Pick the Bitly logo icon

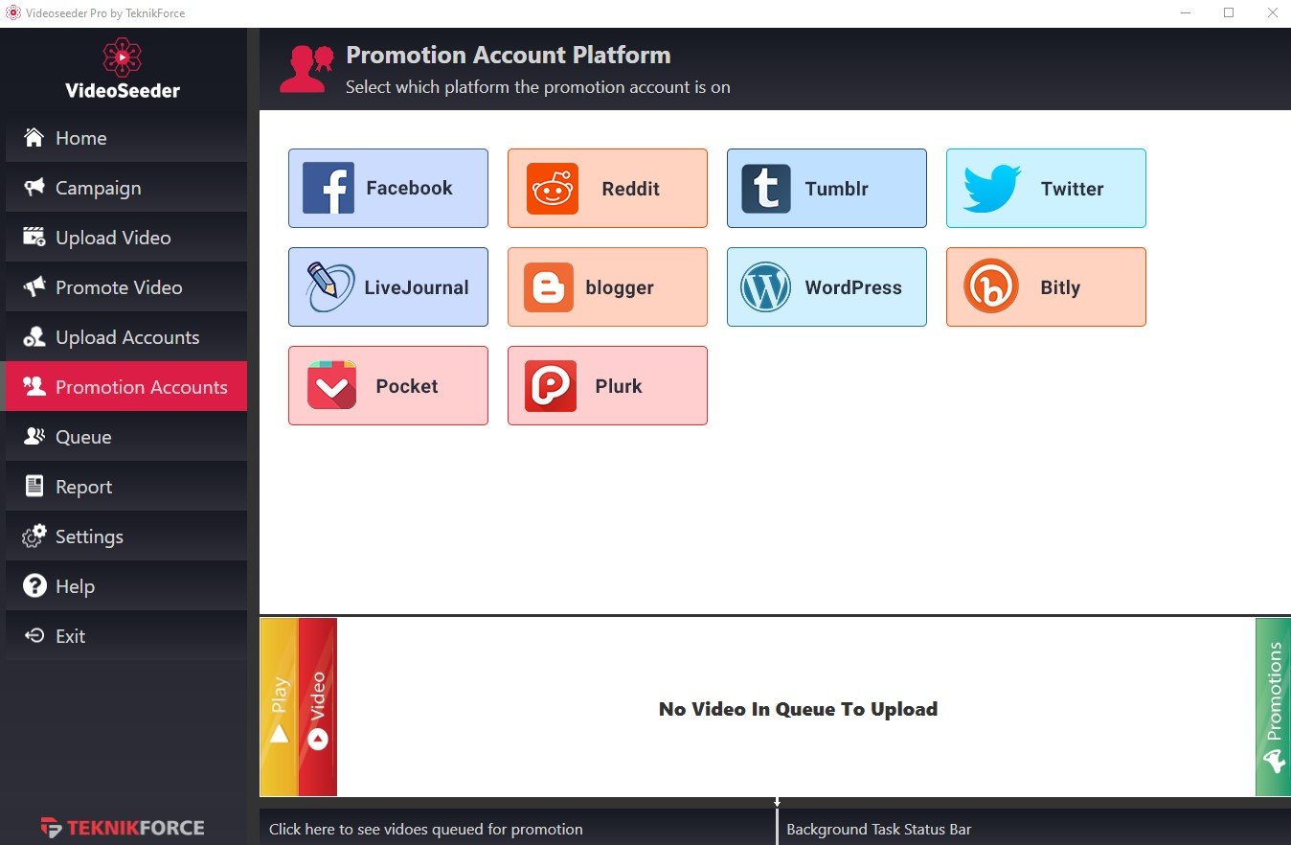pyautogui.click(x=990, y=287)
